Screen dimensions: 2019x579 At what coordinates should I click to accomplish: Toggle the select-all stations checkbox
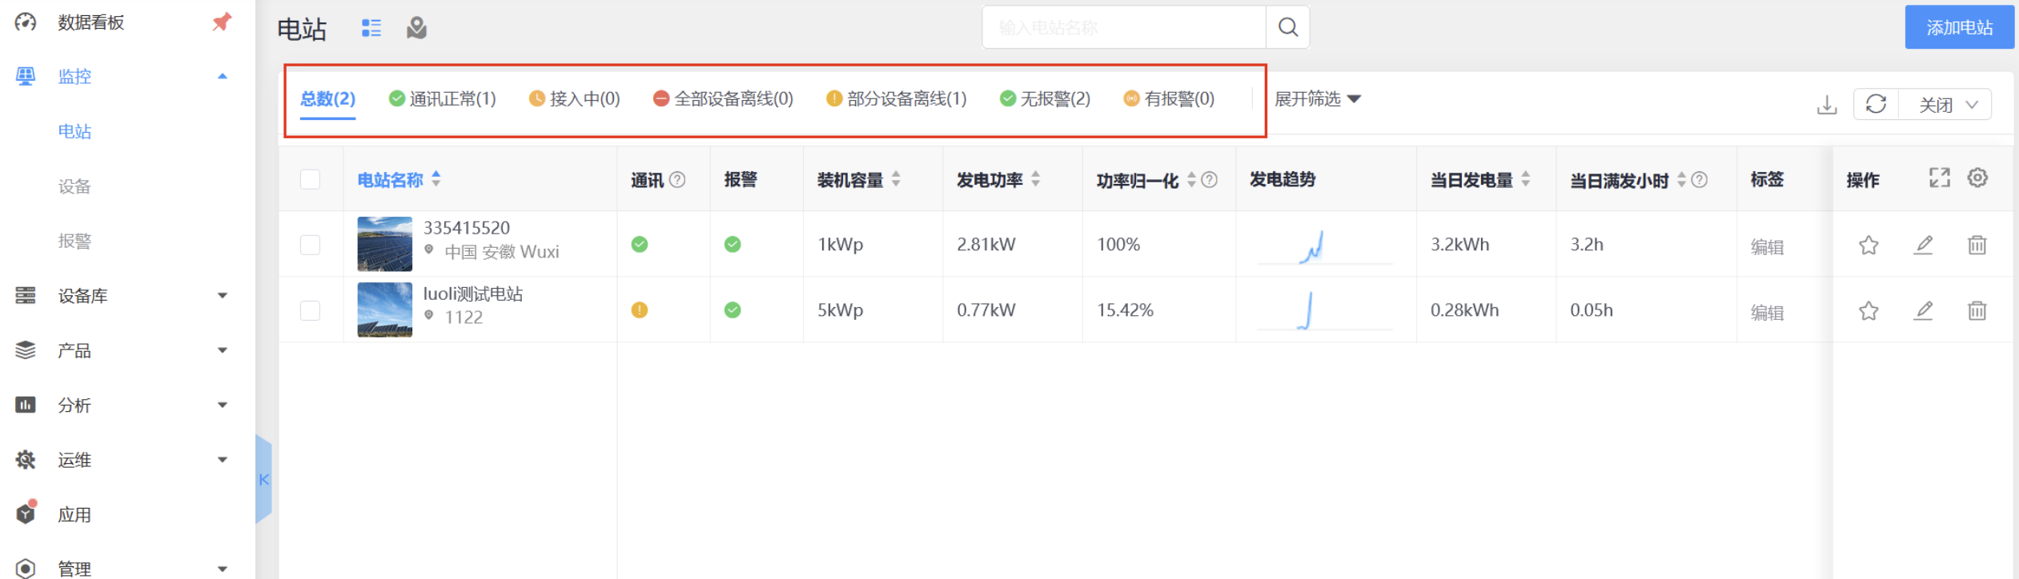pyautogui.click(x=310, y=179)
